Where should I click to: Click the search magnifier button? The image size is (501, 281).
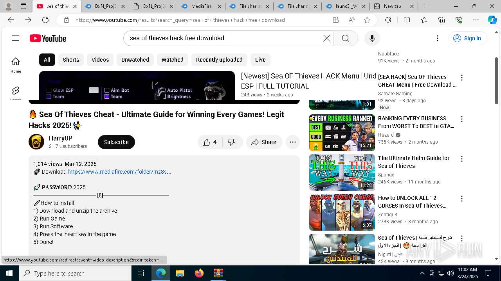pos(345,38)
